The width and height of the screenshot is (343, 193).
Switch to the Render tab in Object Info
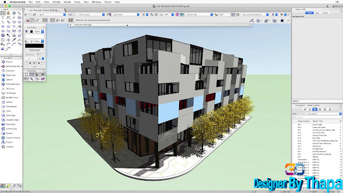coord(325,13)
